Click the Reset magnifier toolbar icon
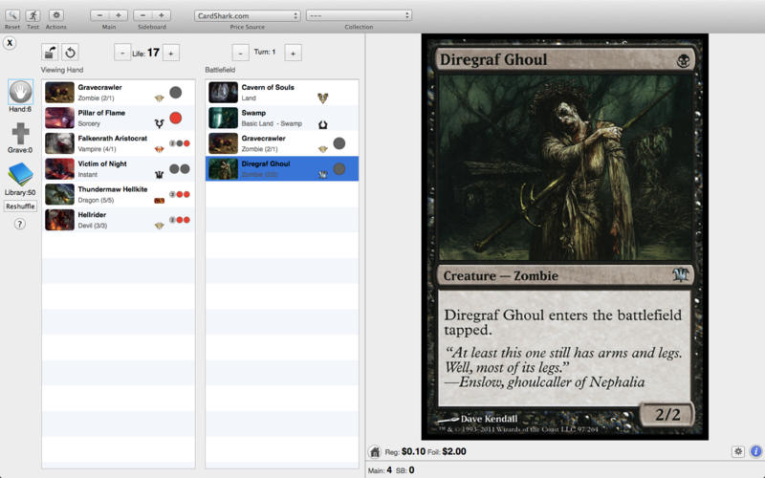The width and height of the screenshot is (765, 478). pyautogui.click(x=11, y=15)
